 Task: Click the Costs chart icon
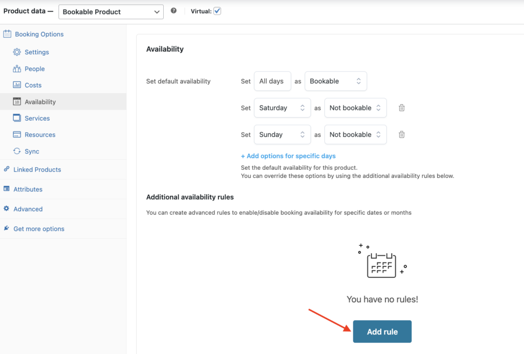pyautogui.click(x=17, y=85)
